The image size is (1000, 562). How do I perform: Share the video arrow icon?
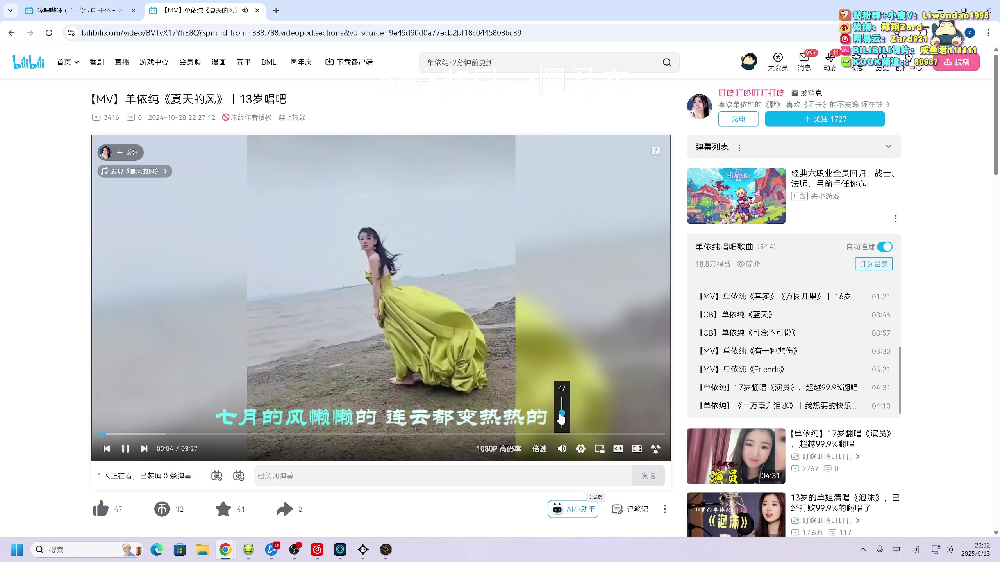tap(285, 509)
